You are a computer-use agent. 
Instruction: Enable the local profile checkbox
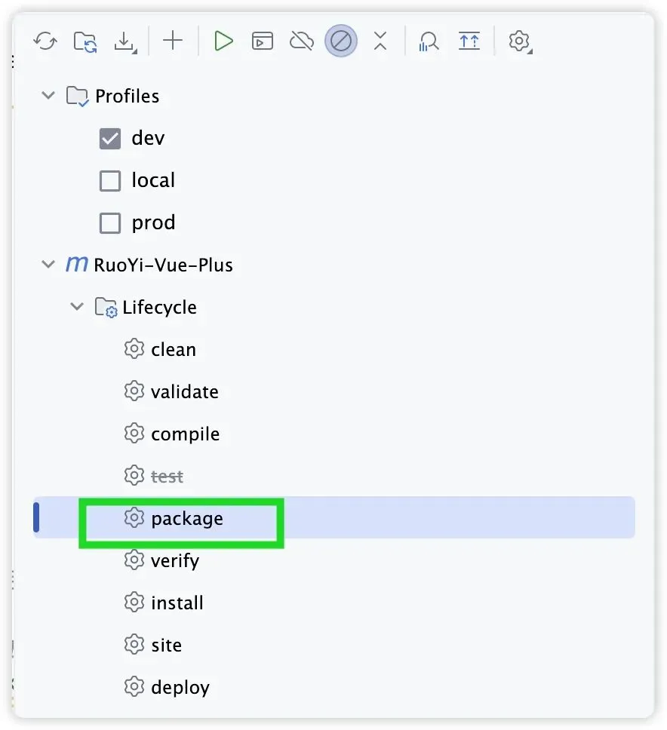point(110,181)
